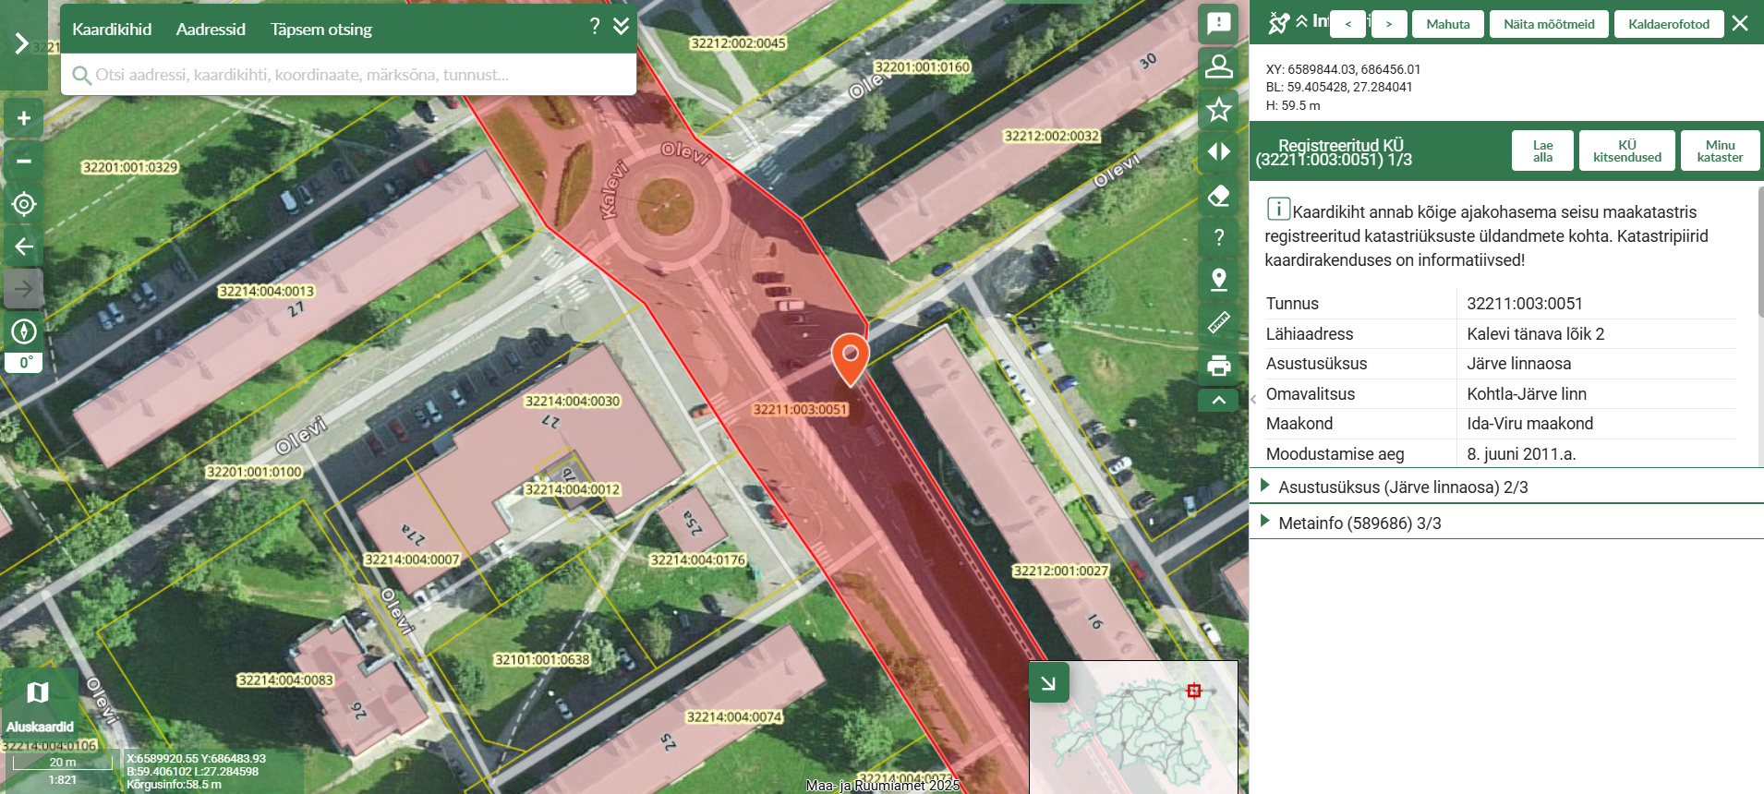Image resolution: width=1764 pixels, height=794 pixels.
Task: Switch to the Aadressid tab
Action: coord(211,30)
